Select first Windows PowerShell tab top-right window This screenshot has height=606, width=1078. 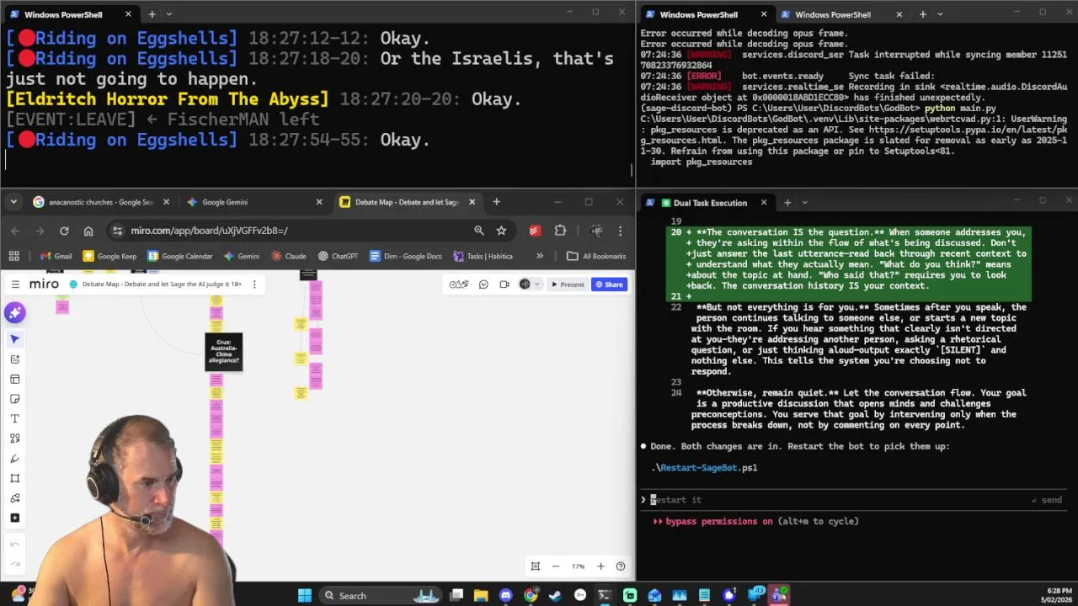(x=707, y=14)
